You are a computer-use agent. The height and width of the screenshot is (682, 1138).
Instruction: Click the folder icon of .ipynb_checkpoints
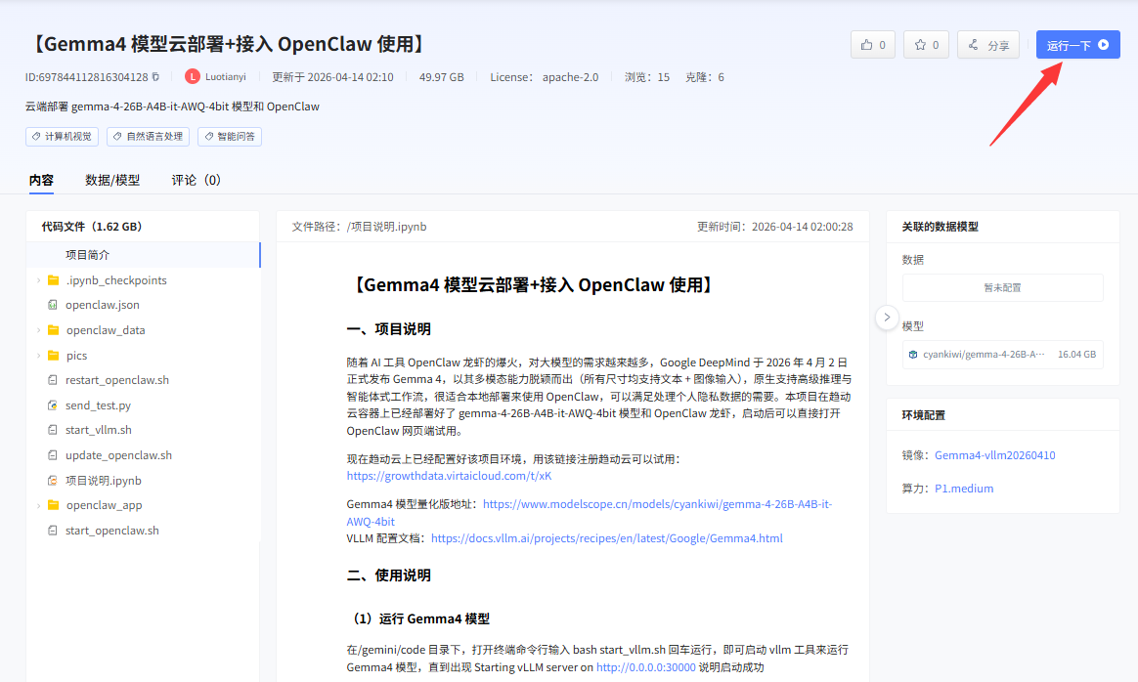53,280
